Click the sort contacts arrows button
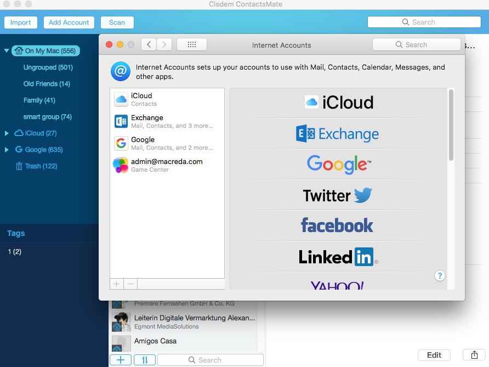Screen dimensions: 489x367 coord(145,360)
